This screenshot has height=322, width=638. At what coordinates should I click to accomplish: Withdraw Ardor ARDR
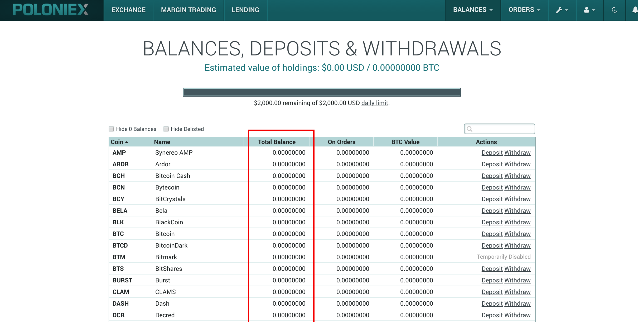pos(518,164)
